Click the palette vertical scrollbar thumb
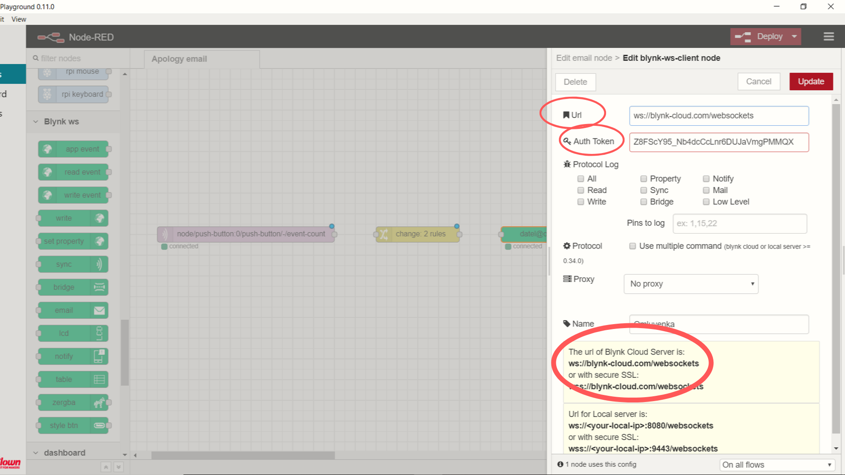The image size is (845, 475). [125, 352]
